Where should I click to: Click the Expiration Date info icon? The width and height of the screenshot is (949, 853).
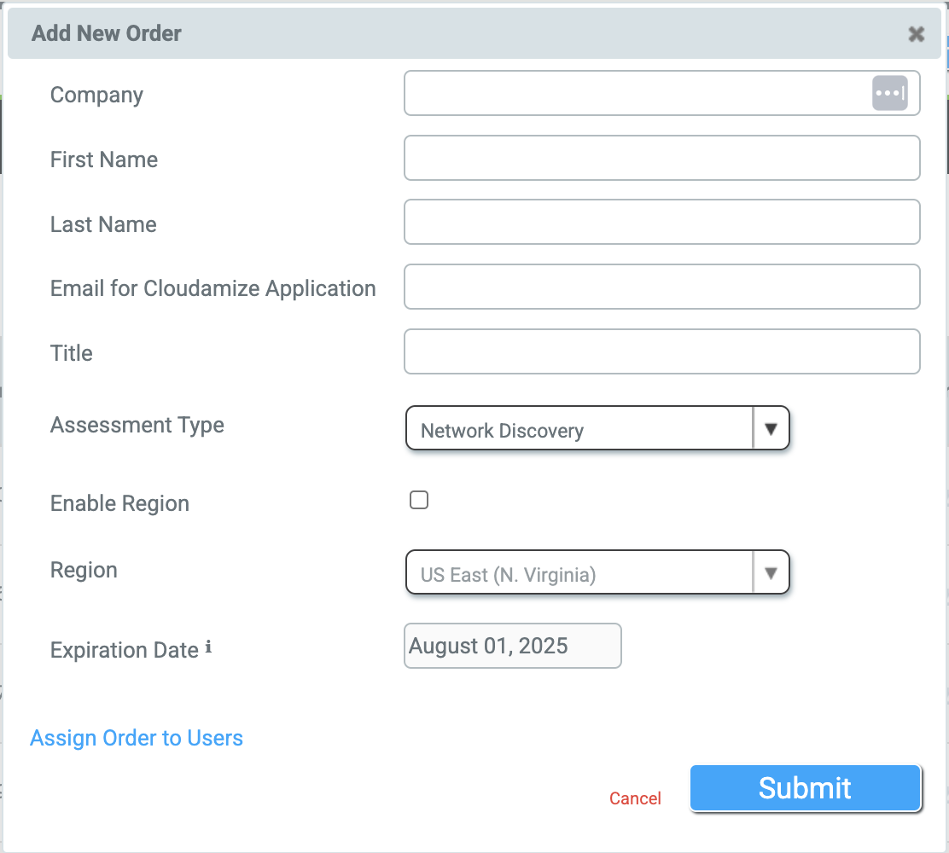[x=208, y=648]
